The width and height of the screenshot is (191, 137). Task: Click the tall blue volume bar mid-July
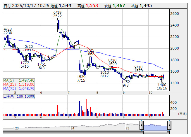click(80, 108)
